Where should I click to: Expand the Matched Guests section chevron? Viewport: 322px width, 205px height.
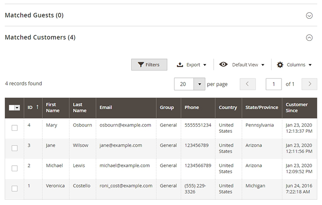pyautogui.click(x=309, y=15)
